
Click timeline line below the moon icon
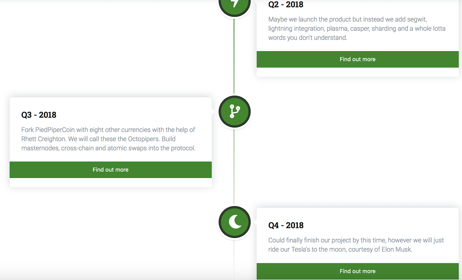(x=234, y=258)
